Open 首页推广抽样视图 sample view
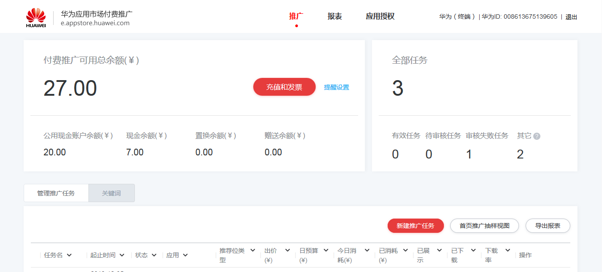 (485, 226)
